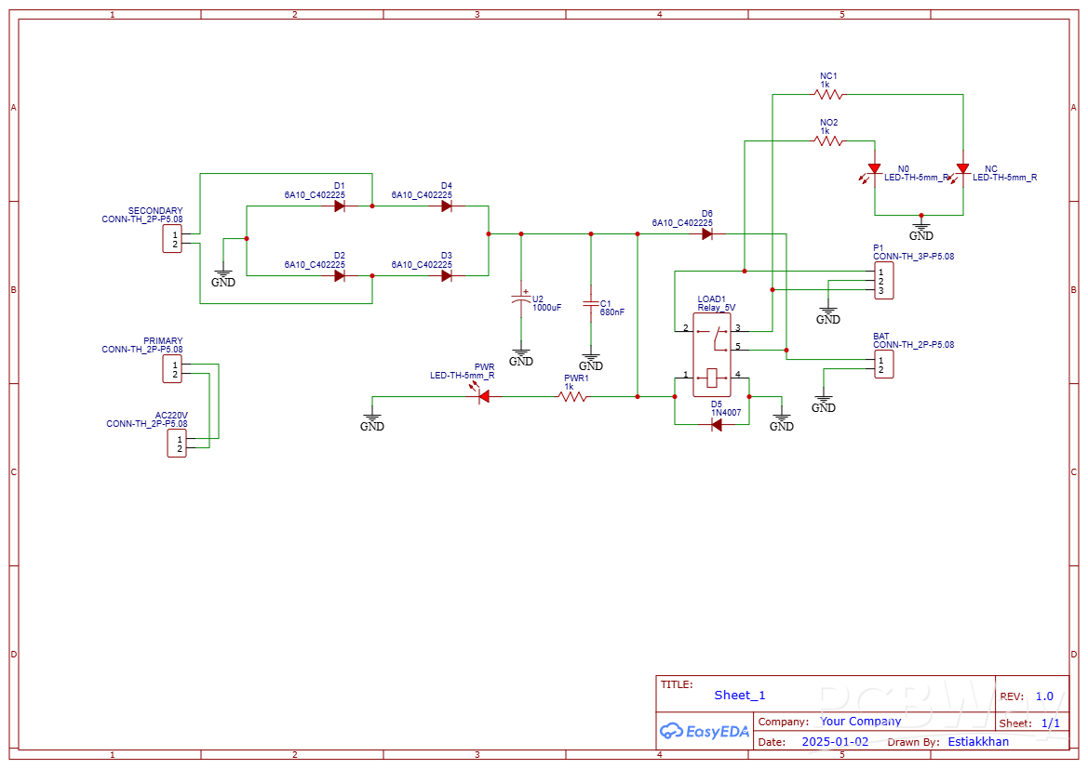The height and width of the screenshot is (769, 1088).
Task: Click the C1 680nF capacitor
Action: [590, 303]
